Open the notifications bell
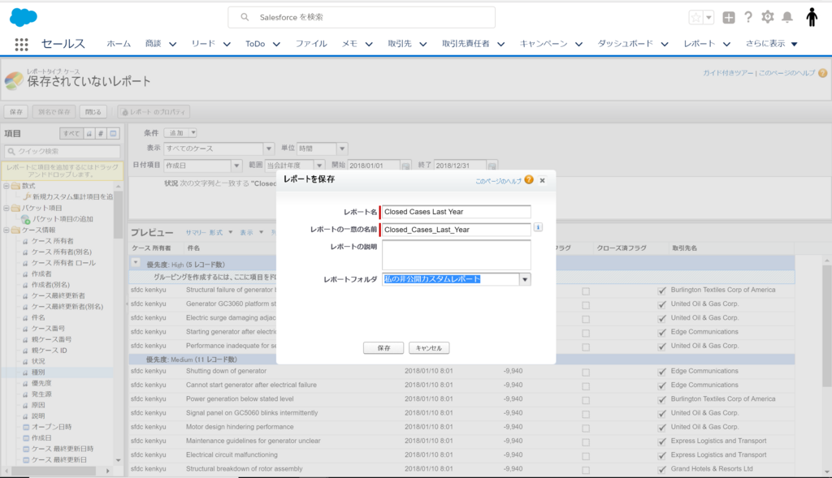 787,17
